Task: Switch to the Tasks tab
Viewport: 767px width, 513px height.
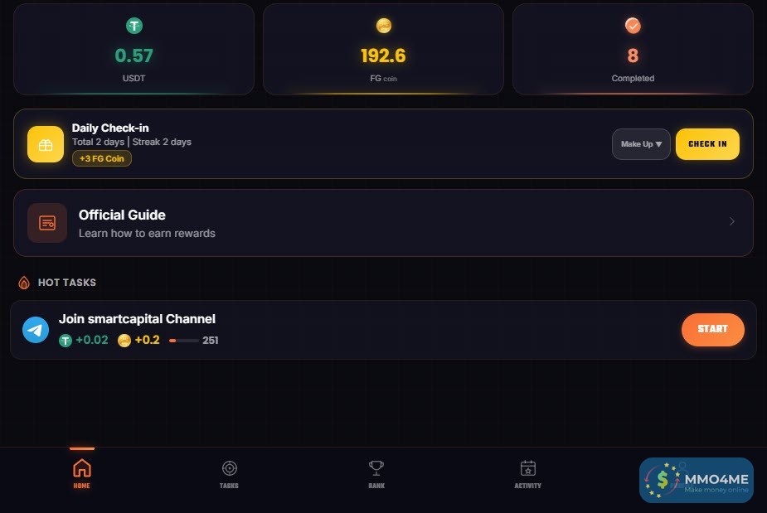Action: (x=229, y=474)
